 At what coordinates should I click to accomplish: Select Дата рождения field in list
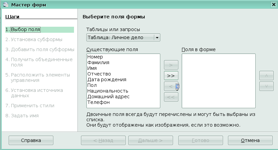click(107, 80)
